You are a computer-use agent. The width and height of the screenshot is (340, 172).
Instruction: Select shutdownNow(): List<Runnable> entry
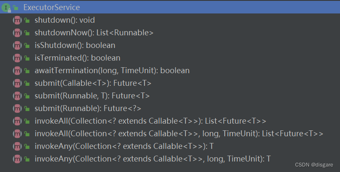click(94, 32)
